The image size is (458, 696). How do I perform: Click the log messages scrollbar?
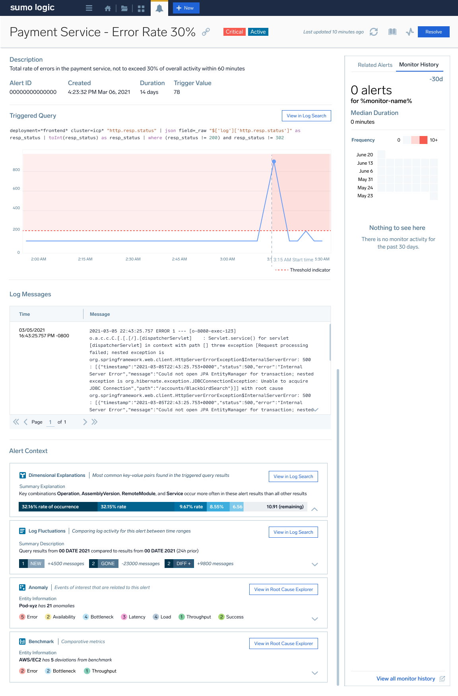pos(330,342)
